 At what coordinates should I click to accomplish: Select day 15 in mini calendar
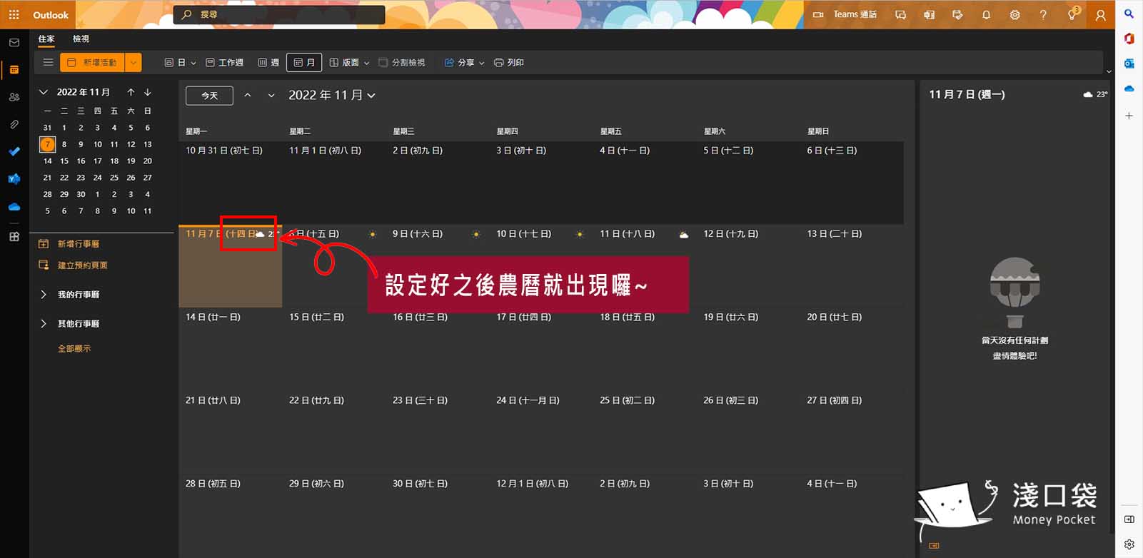[64, 161]
